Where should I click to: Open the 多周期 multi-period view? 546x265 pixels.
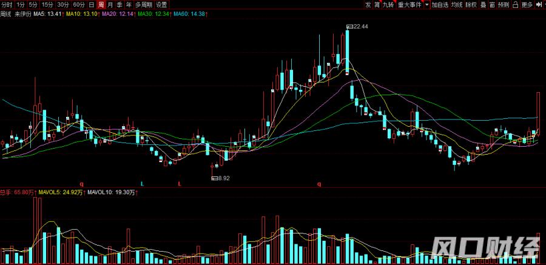click(143, 5)
